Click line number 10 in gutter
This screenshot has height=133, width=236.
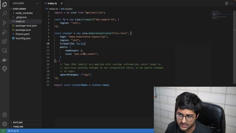(x=48, y=44)
